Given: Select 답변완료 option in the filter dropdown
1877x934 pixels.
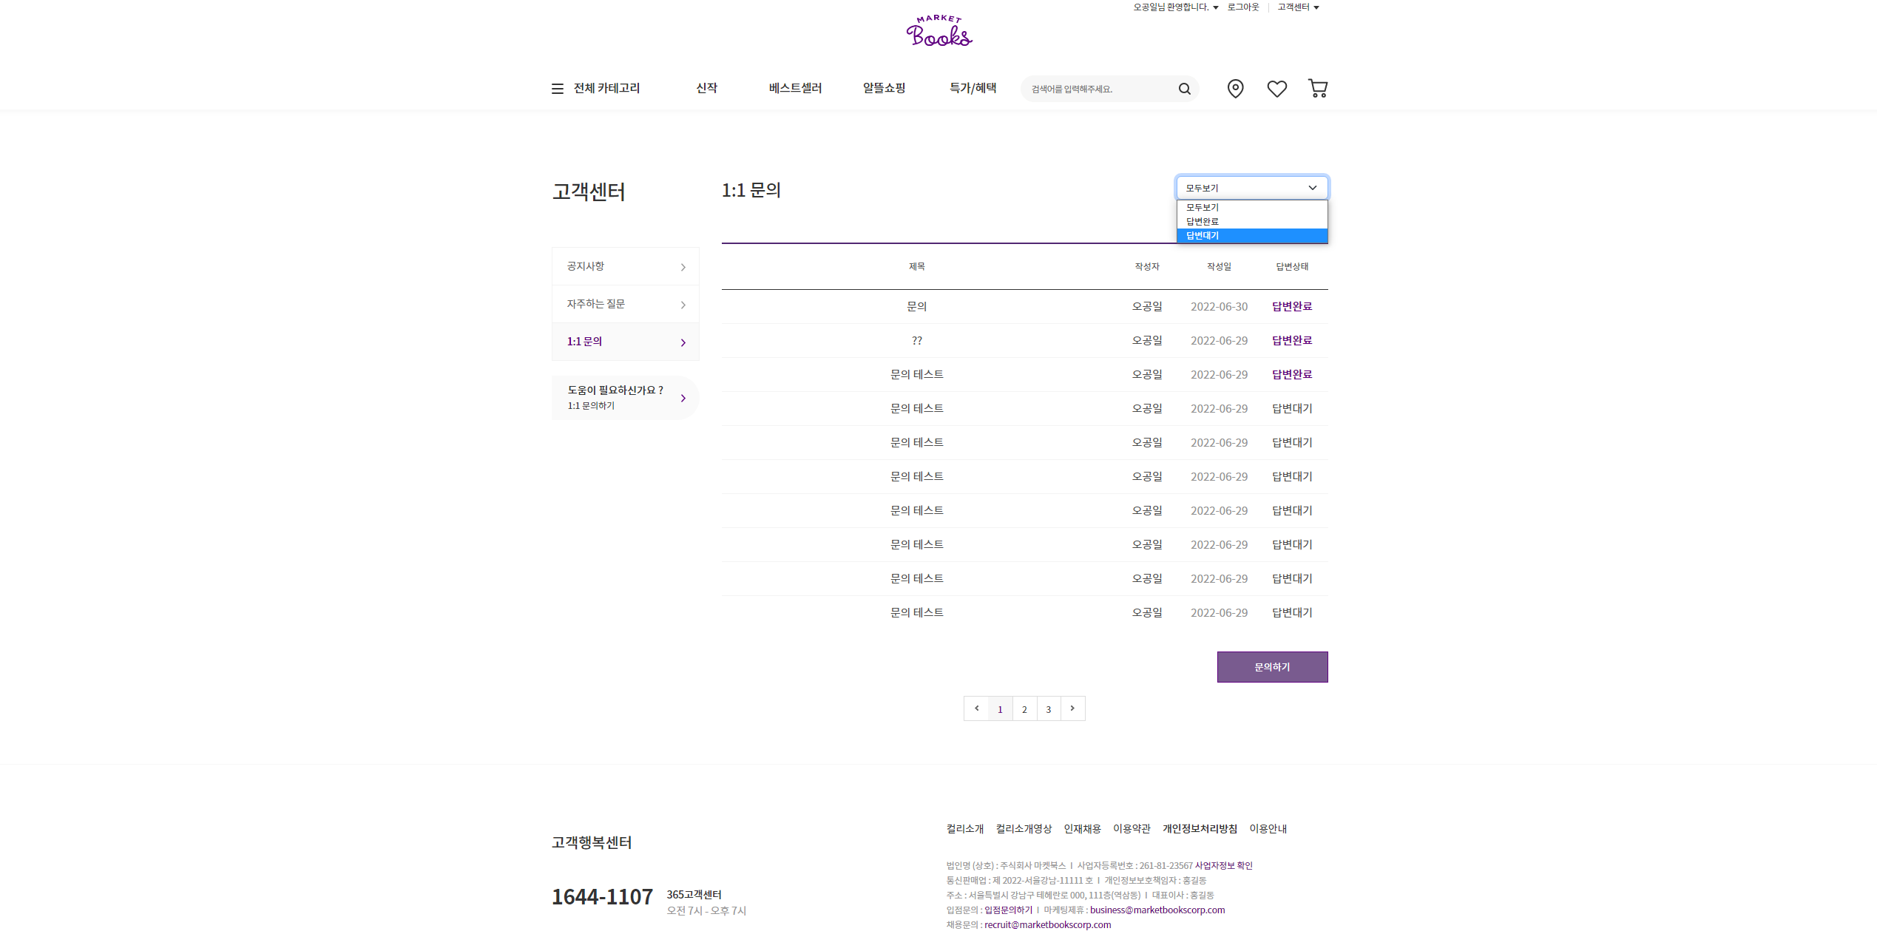Looking at the screenshot, I should tap(1251, 222).
